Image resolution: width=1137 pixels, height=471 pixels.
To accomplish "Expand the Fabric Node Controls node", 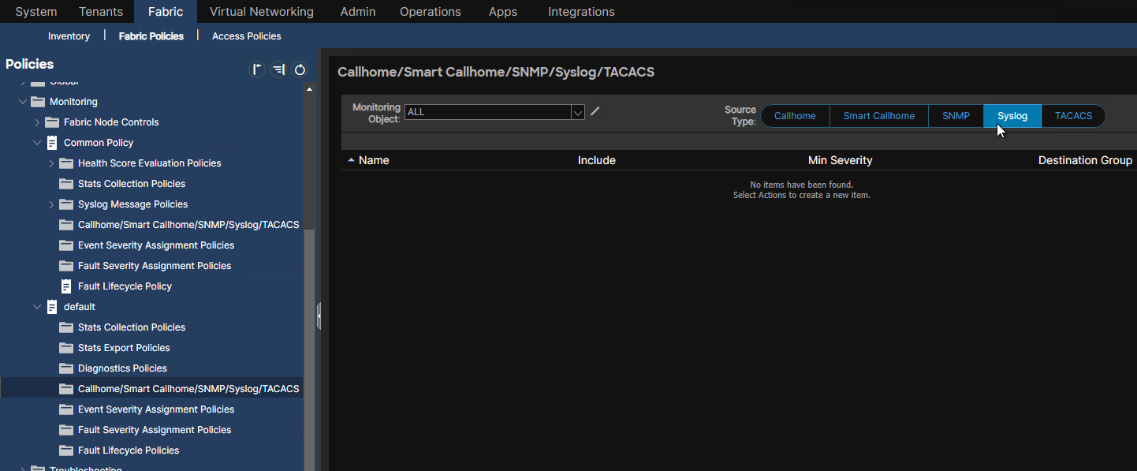I will (37, 122).
